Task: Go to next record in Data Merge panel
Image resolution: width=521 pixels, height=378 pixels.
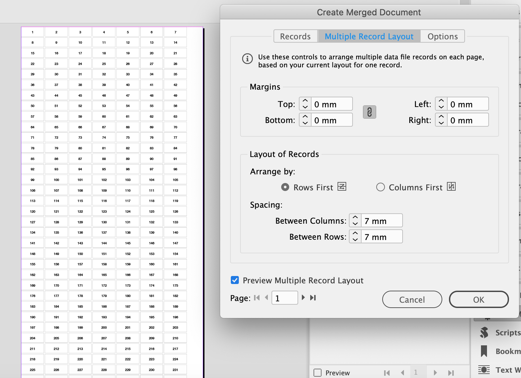Action: coord(435,373)
